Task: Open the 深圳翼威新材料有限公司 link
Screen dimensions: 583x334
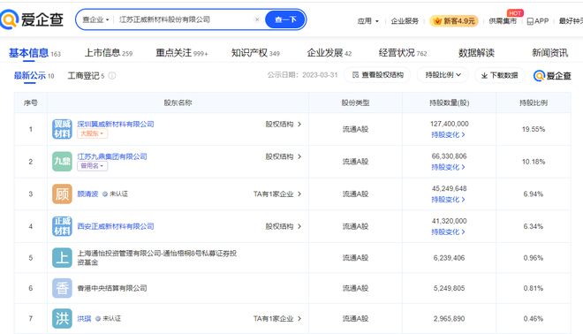Action: pos(116,124)
